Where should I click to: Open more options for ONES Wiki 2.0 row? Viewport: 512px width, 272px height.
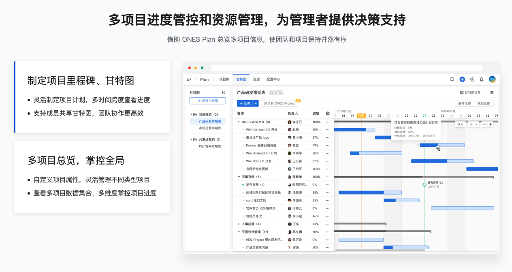click(328, 122)
